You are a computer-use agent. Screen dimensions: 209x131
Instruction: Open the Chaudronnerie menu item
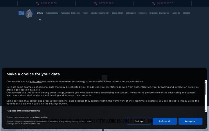point(52,13)
